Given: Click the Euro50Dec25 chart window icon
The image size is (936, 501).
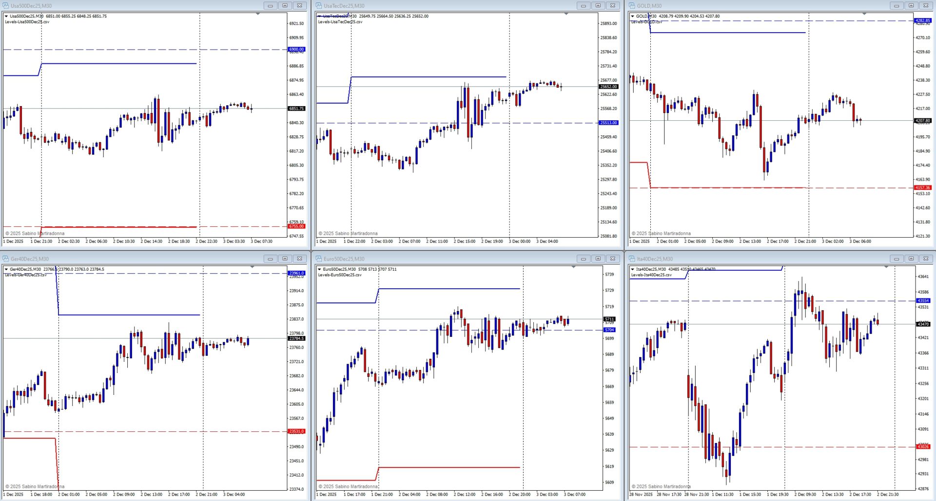Looking at the screenshot, I should (319, 259).
